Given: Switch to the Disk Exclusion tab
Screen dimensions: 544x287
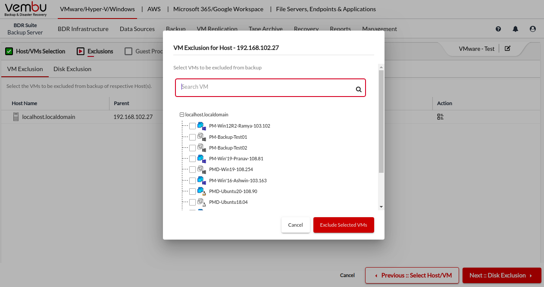Looking at the screenshot, I should click(x=72, y=69).
